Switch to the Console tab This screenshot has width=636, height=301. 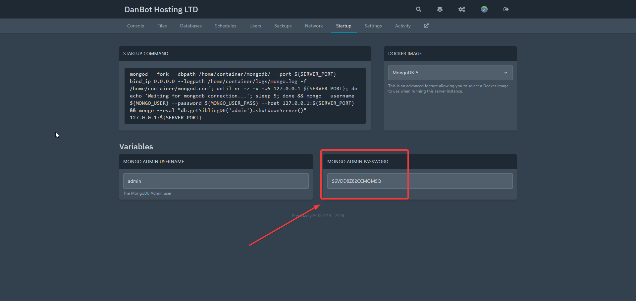click(135, 26)
